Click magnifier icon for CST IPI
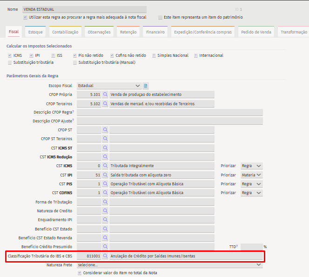Viewport: 309px width, 277px height. click(x=105, y=175)
